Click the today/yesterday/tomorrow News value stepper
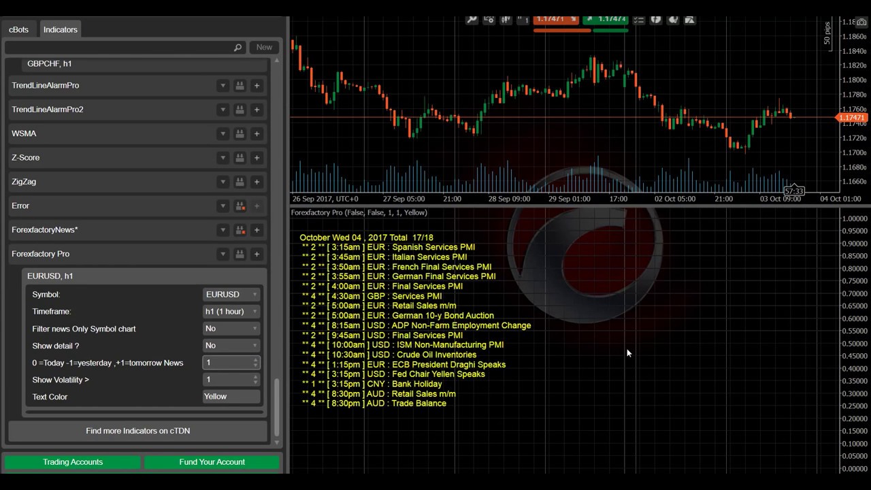871x490 pixels. click(255, 363)
